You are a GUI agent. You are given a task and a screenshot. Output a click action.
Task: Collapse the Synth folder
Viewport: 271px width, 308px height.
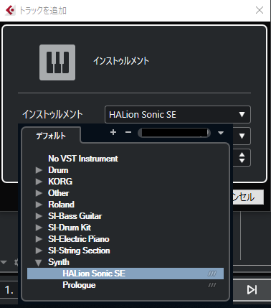[39, 263]
